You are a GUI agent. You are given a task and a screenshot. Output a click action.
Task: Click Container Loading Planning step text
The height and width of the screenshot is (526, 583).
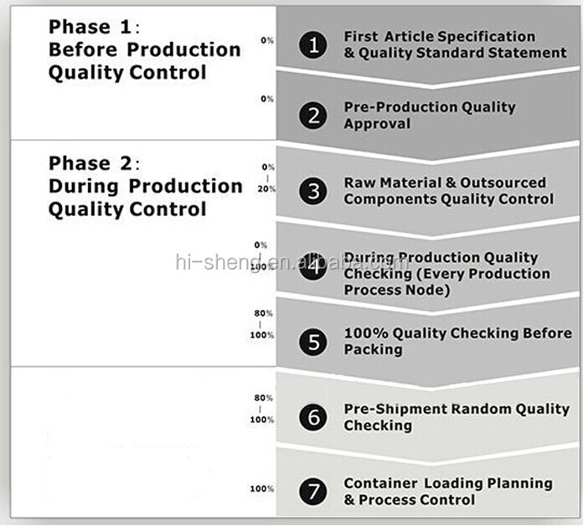448,492
